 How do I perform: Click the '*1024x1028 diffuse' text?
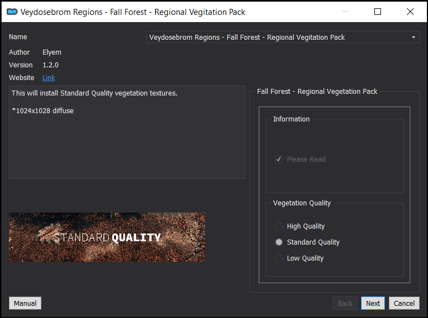click(43, 110)
